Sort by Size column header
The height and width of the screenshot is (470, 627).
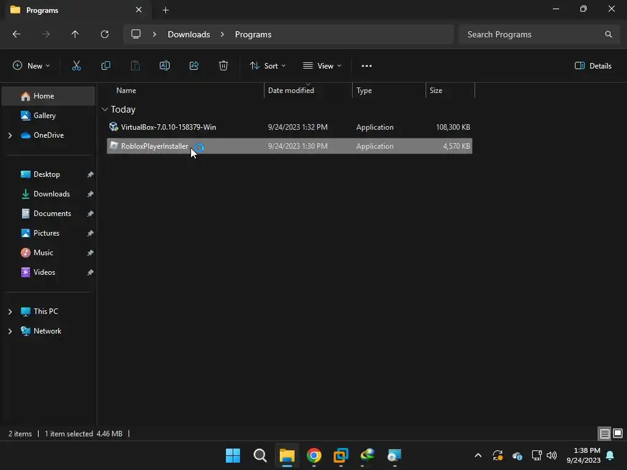[436, 91]
